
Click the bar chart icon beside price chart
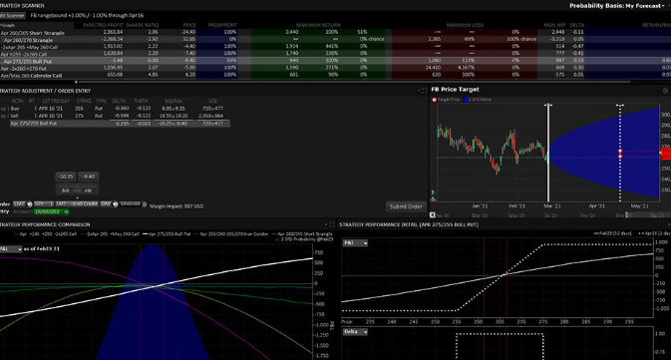(433, 199)
